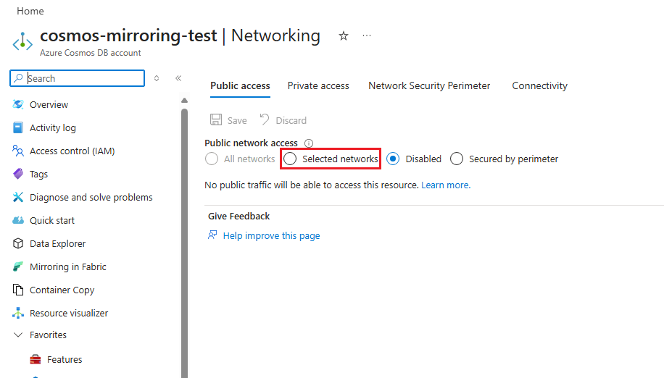Favorite this page with the star icon
Image resolution: width=664 pixels, height=378 pixels.
tap(344, 36)
